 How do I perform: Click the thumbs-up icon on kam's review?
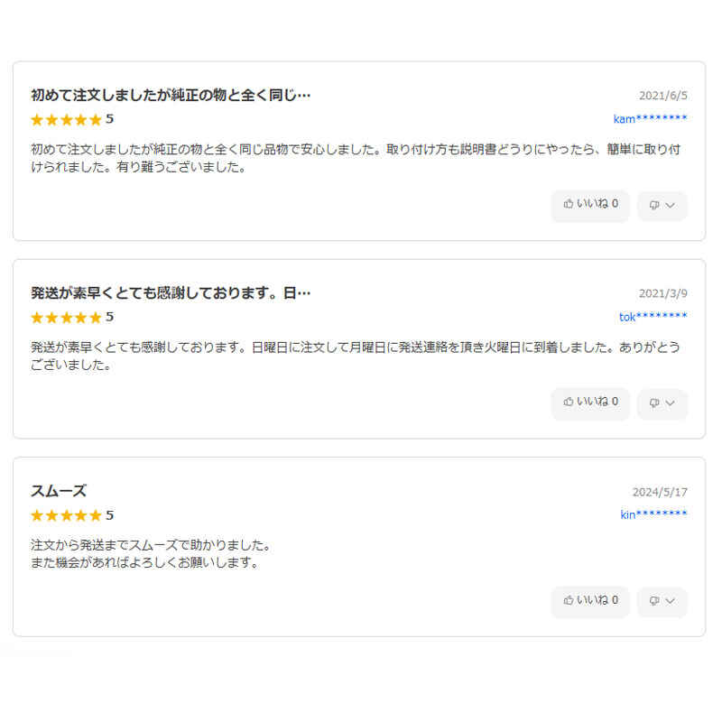coord(569,204)
